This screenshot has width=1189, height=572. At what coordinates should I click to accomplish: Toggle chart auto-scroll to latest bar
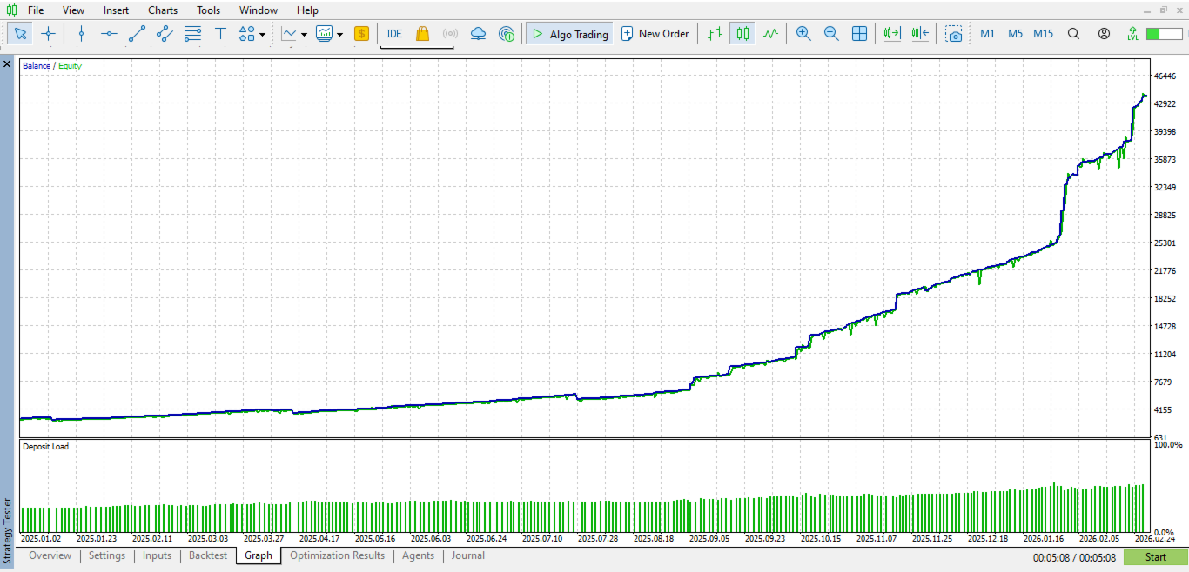(x=891, y=34)
